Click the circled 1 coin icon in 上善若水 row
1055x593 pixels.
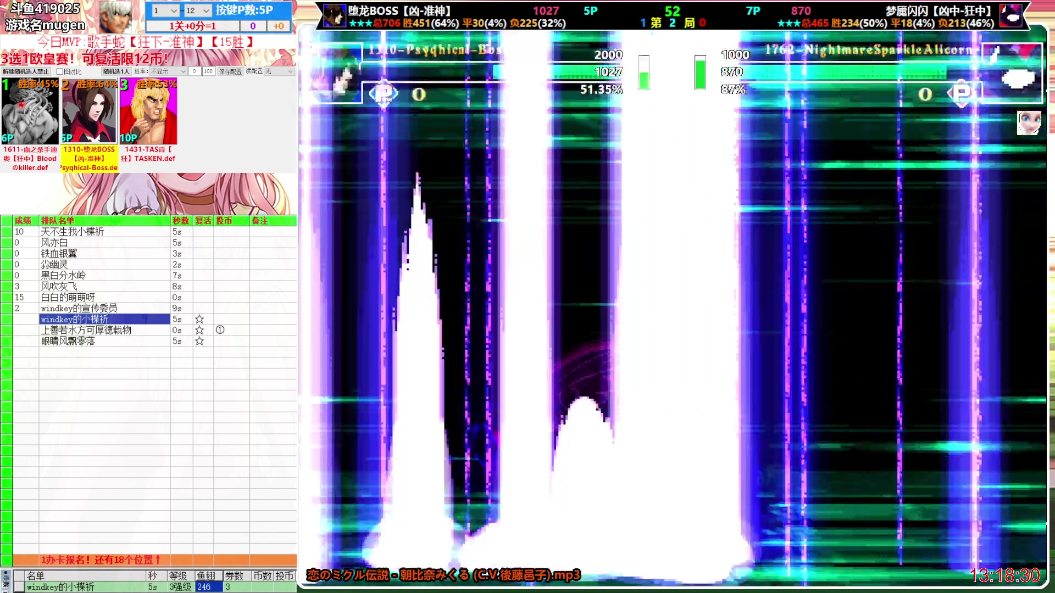tap(220, 330)
